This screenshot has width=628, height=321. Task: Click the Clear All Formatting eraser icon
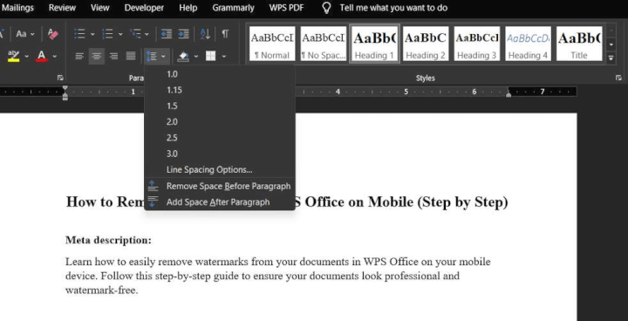[x=52, y=34]
